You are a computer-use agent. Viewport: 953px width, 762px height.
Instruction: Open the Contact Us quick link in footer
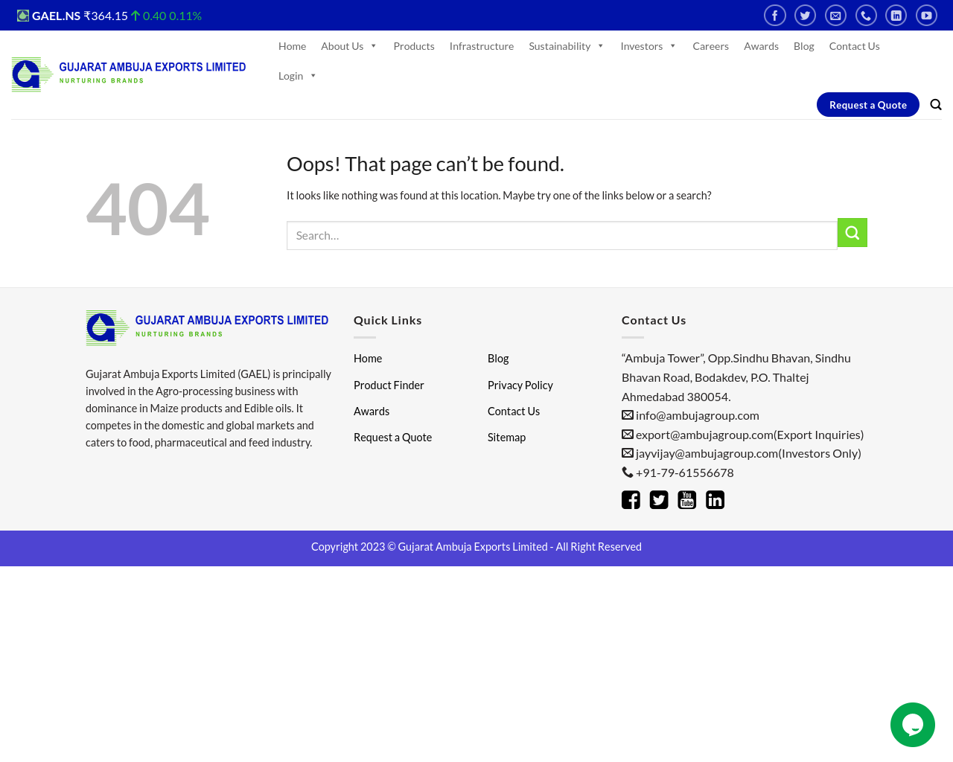514,412
